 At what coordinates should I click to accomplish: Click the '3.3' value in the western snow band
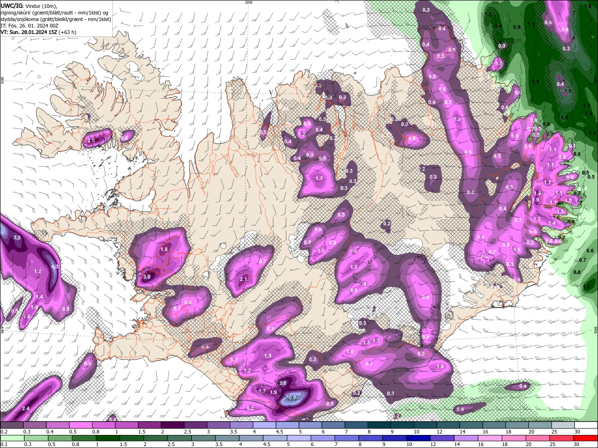[x=17, y=238]
